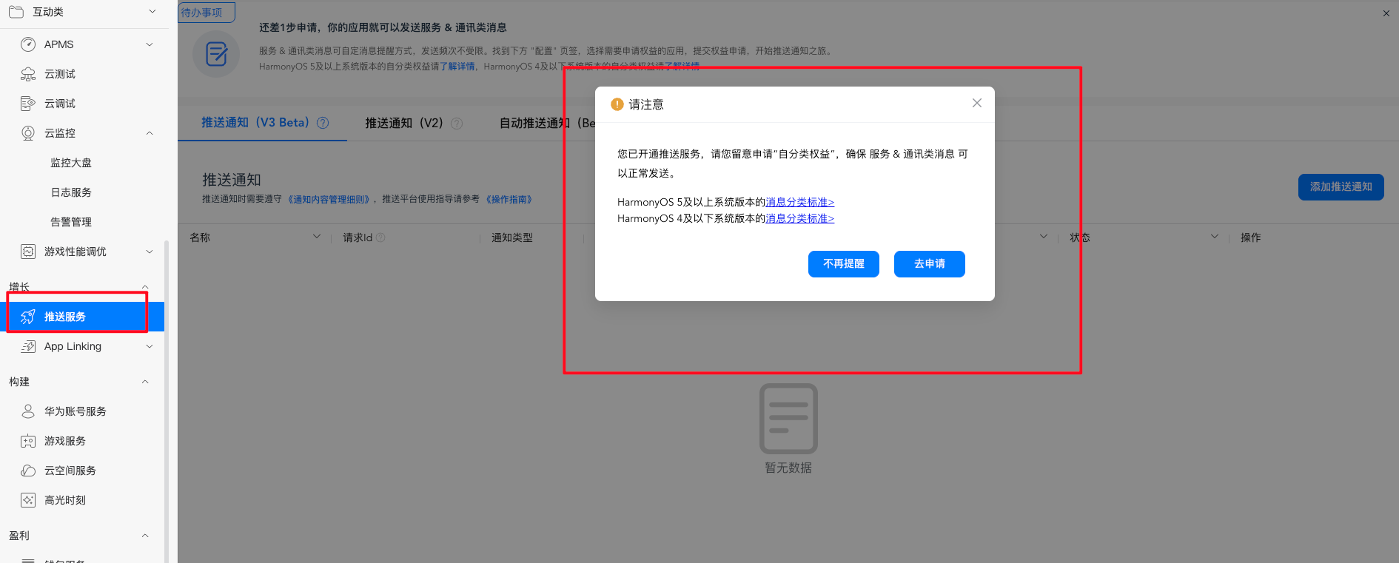Click the 不再提醒 button

coord(844,264)
